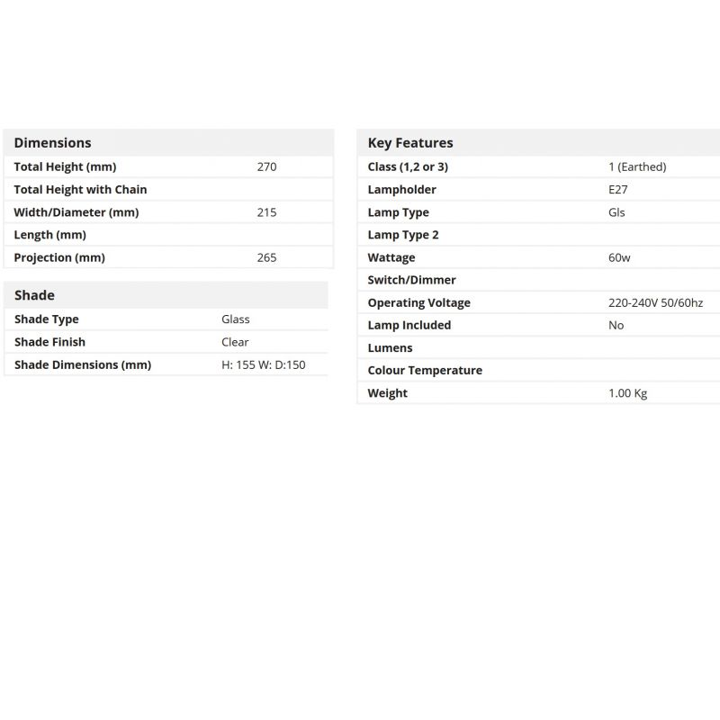720x720 pixels.
Task: Click the Lamp Type value Gls
Action: (x=616, y=212)
